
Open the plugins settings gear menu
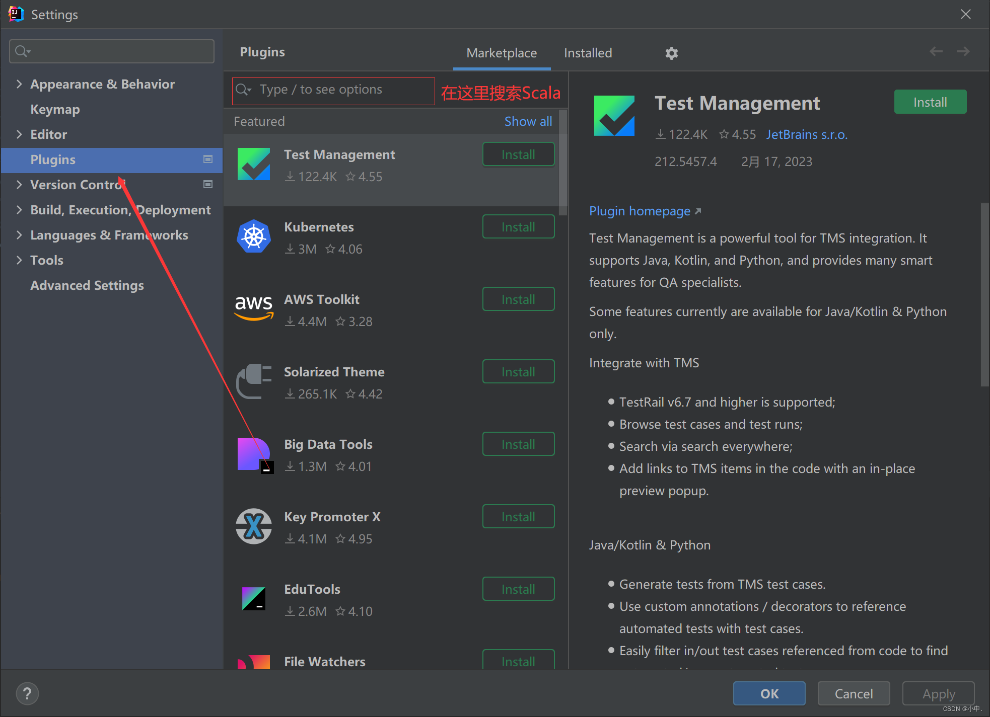(x=672, y=53)
